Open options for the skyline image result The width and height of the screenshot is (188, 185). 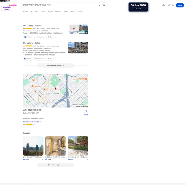pos(42,159)
